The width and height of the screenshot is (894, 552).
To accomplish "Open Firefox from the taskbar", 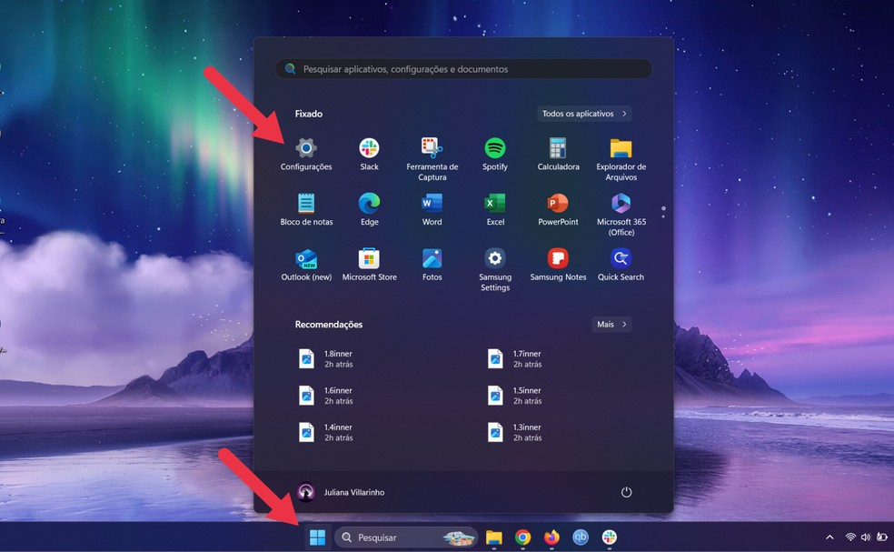I will [551, 537].
